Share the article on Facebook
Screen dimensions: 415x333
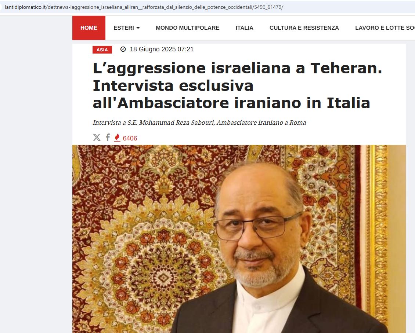point(108,138)
